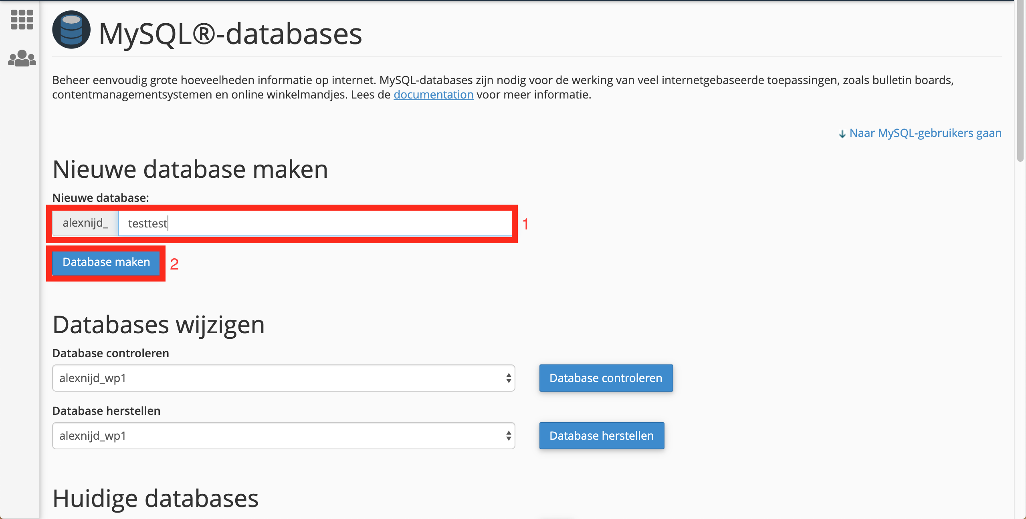Click the page vertical scrollbar thumb
This screenshot has height=519, width=1026.
[1020, 80]
